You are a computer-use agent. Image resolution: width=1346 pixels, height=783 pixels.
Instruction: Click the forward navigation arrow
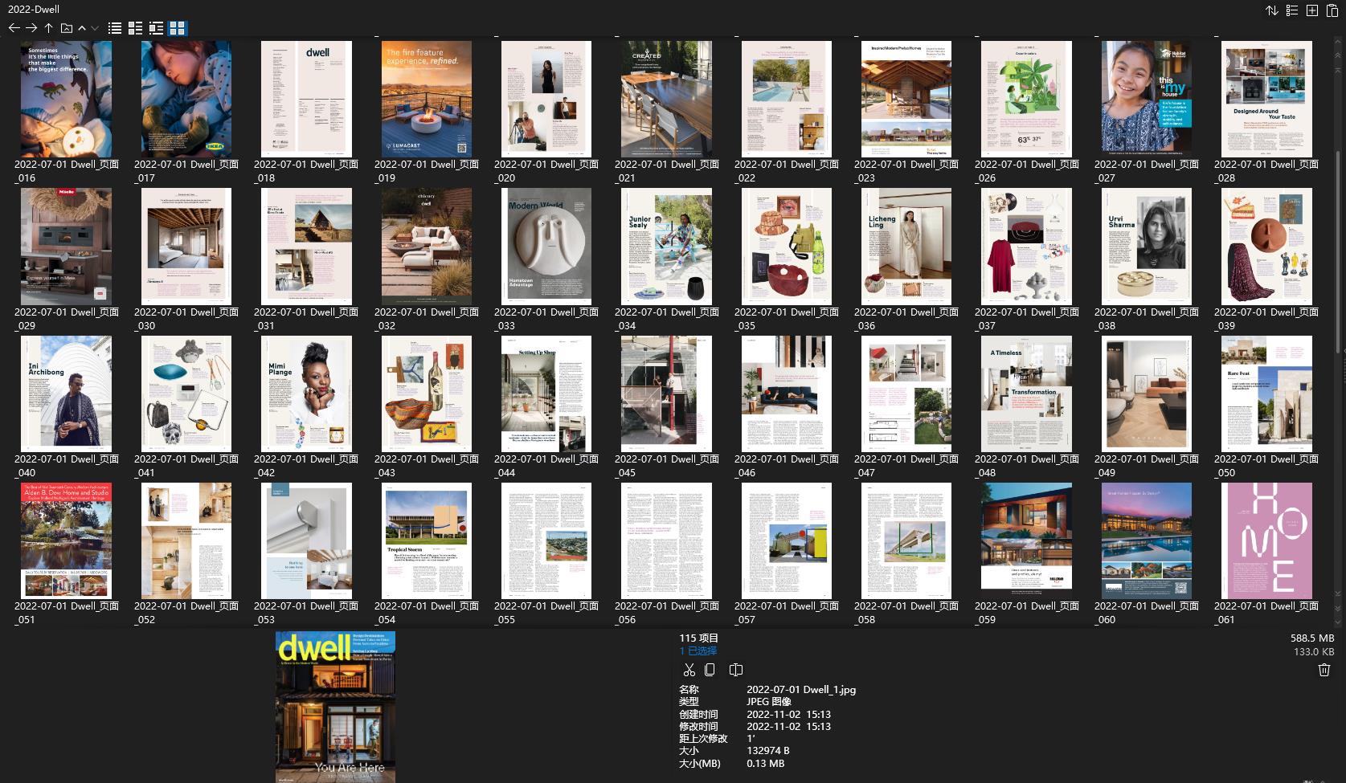click(x=31, y=27)
